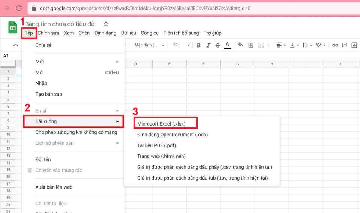Open the font family dropdown
360x213 pixels.
click(149, 45)
